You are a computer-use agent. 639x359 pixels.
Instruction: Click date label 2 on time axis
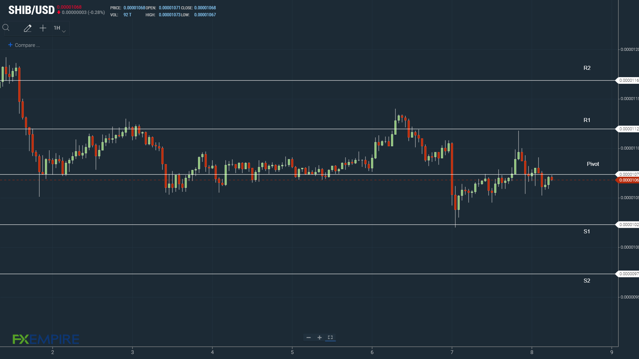tap(53, 352)
